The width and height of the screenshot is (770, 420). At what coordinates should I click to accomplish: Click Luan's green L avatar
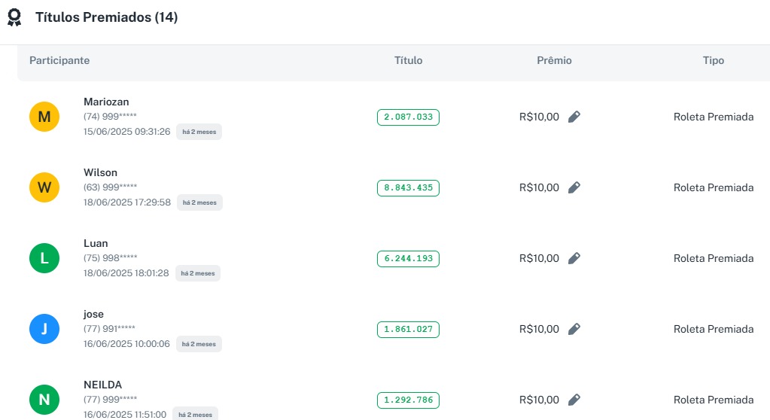[44, 258]
